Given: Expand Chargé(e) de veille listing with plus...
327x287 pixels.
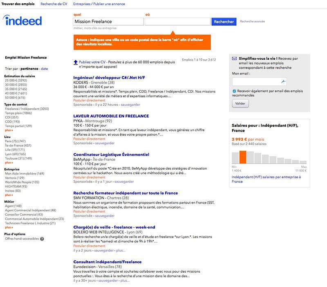Looking at the screenshot, I should tap(121, 251).
